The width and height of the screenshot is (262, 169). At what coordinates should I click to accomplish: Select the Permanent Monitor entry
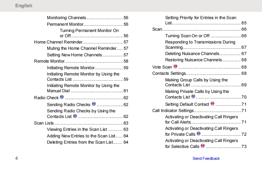click(x=65, y=24)
